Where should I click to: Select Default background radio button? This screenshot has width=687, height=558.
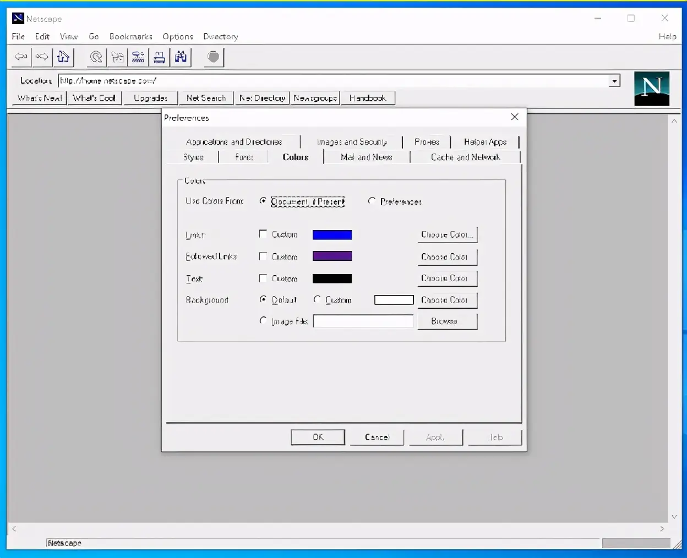[263, 299]
